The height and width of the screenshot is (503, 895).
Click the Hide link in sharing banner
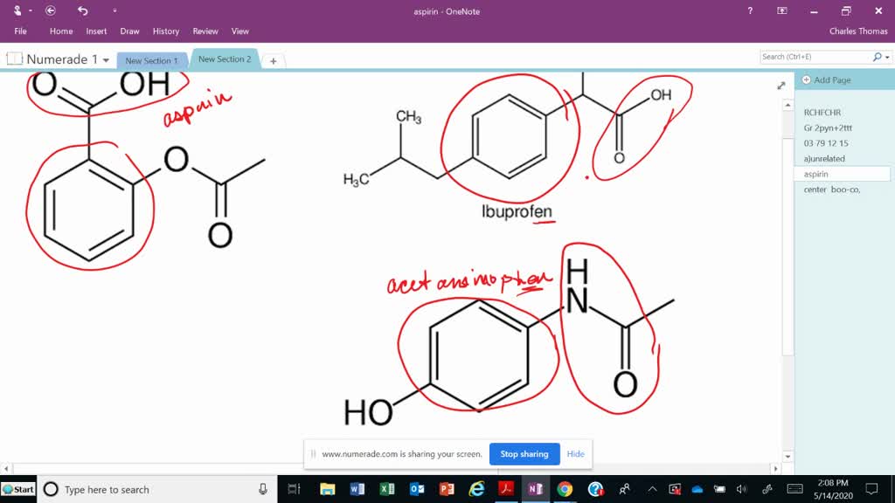[575, 454]
